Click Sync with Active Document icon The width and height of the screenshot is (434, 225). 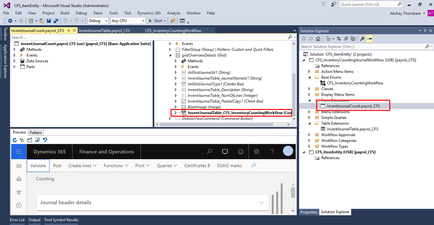click(x=339, y=39)
